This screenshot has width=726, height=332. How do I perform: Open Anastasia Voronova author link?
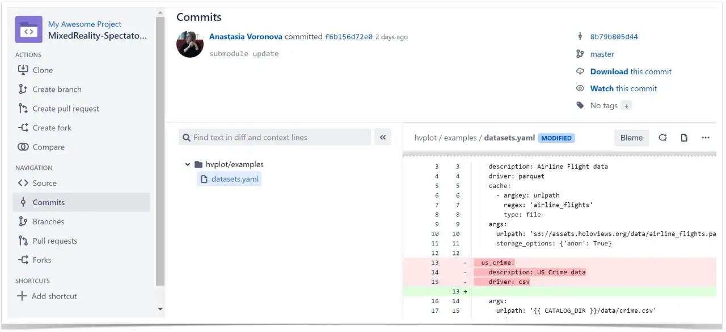[x=246, y=37]
